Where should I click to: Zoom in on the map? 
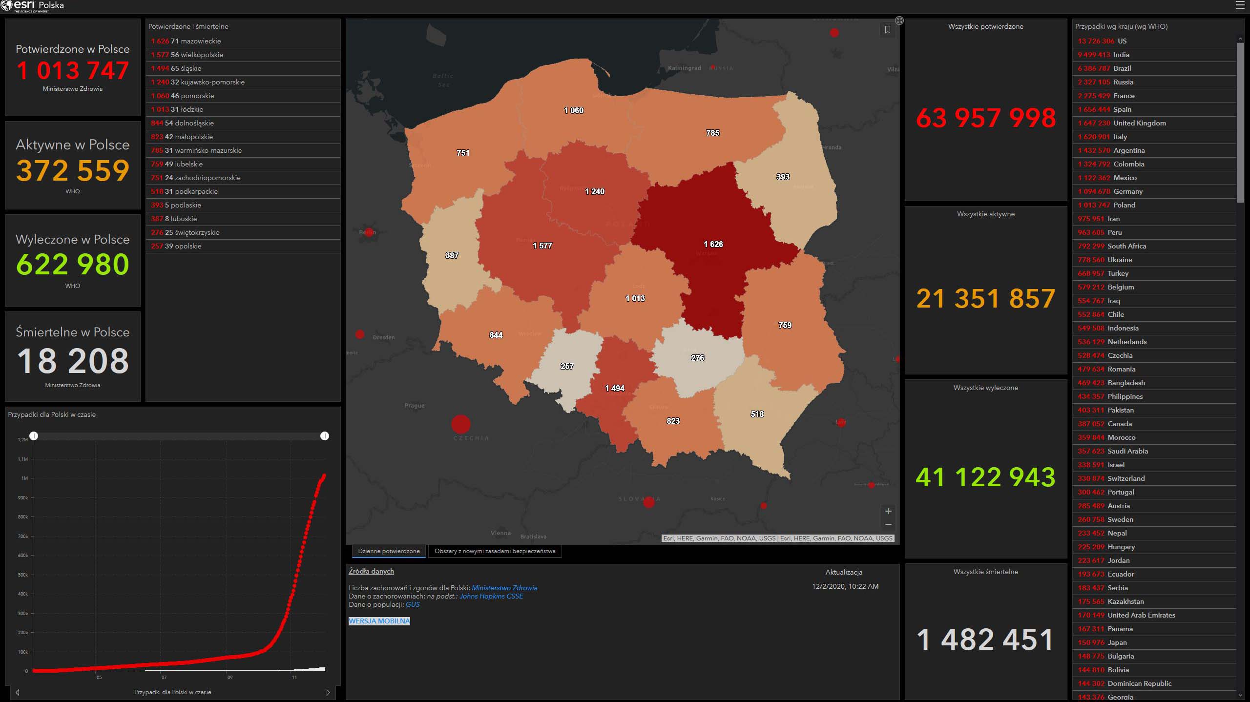pos(888,511)
